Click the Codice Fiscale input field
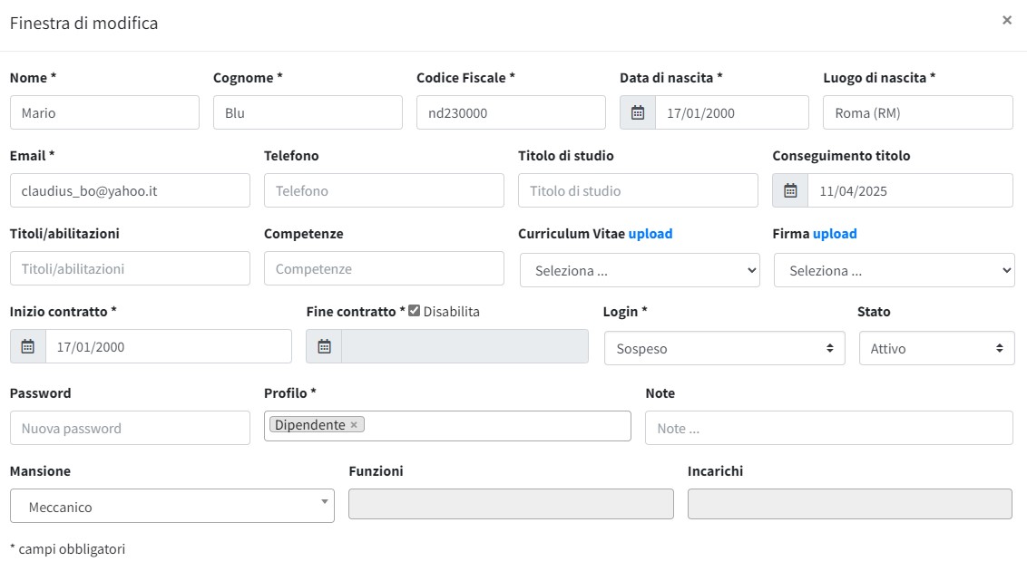This screenshot has height=571, width=1027. [x=511, y=113]
